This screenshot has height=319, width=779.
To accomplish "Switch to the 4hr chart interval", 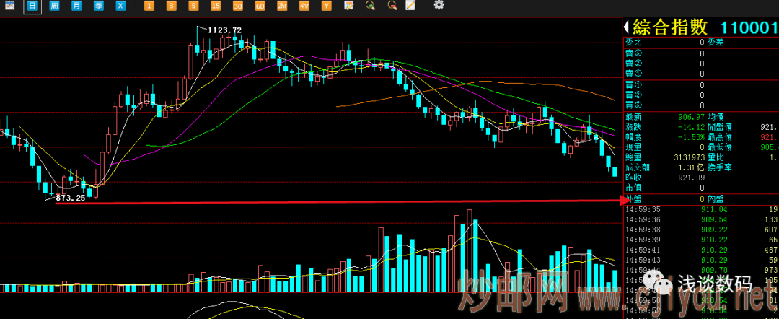I will click(x=304, y=6).
